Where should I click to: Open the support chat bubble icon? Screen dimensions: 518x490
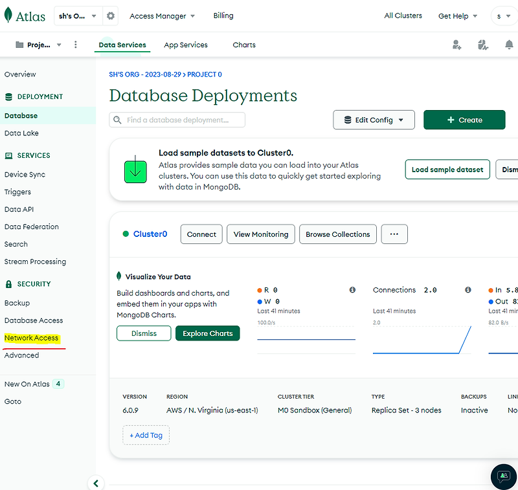click(504, 476)
